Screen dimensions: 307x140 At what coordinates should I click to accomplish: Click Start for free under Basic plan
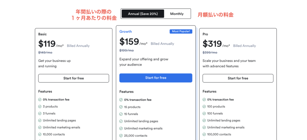pyautogui.click(x=74, y=78)
